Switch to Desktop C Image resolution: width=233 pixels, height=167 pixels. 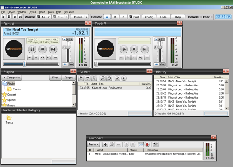(123, 17)
